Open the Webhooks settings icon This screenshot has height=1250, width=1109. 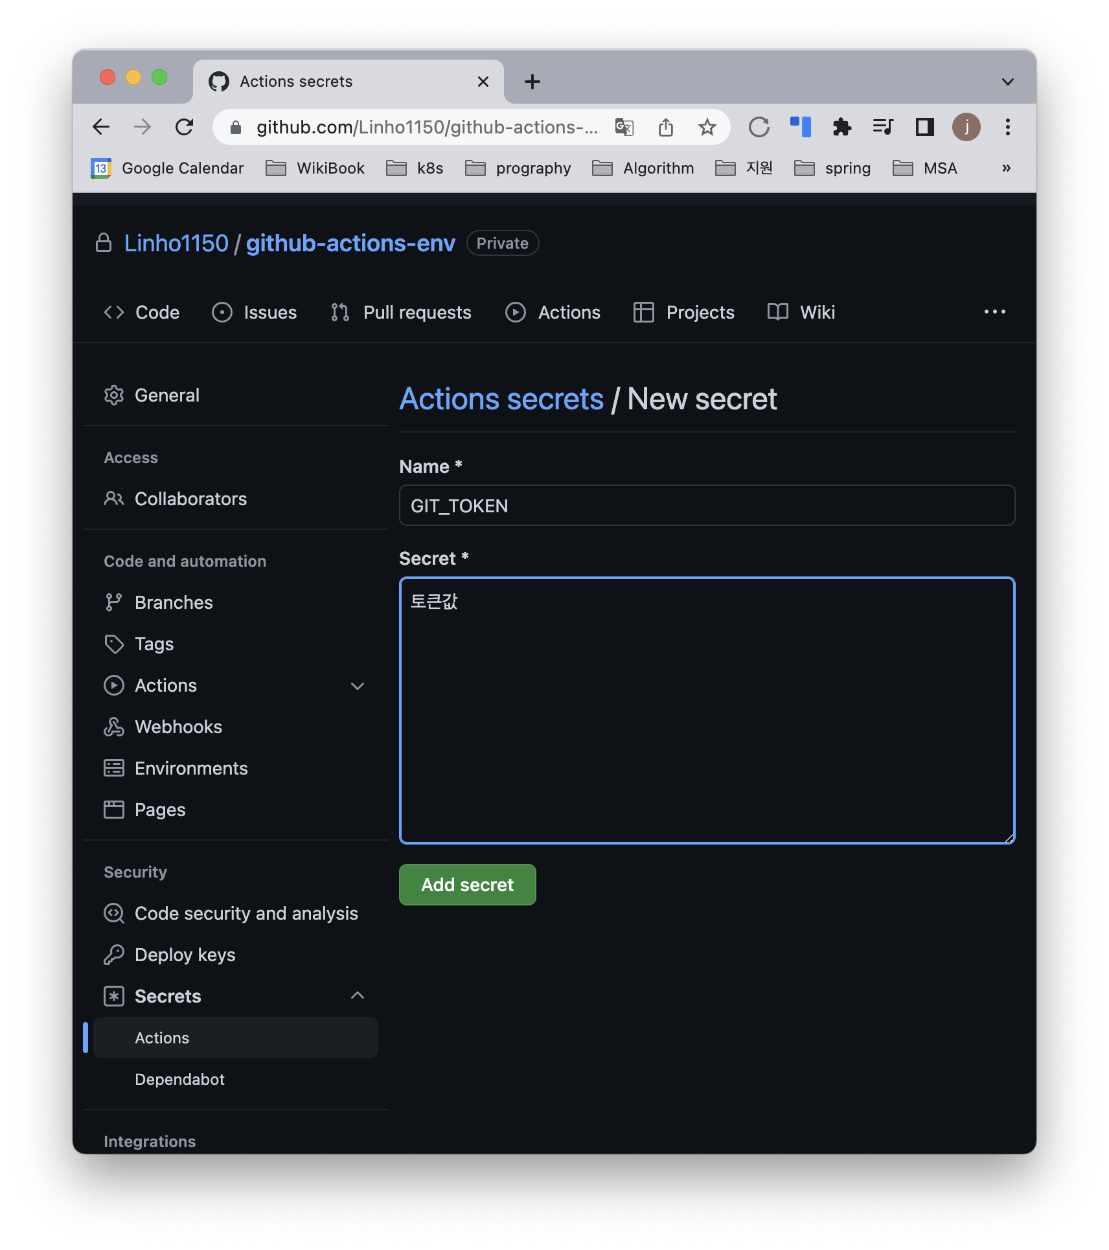click(114, 727)
